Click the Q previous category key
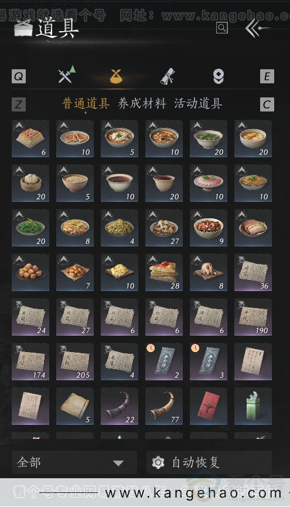The height and width of the screenshot is (507, 290). [x=19, y=76]
